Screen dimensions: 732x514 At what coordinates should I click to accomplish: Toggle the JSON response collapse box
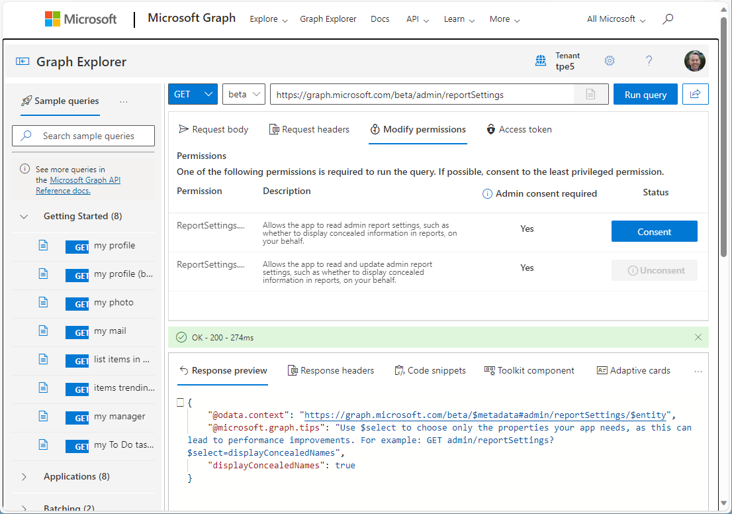pos(180,402)
